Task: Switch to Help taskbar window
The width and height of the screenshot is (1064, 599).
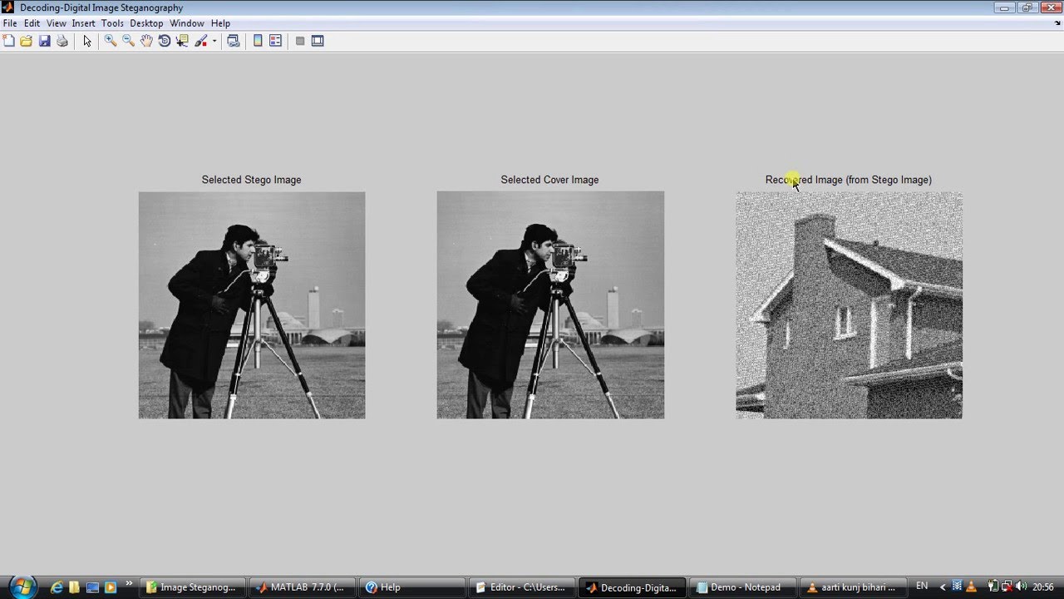Action: (412, 587)
